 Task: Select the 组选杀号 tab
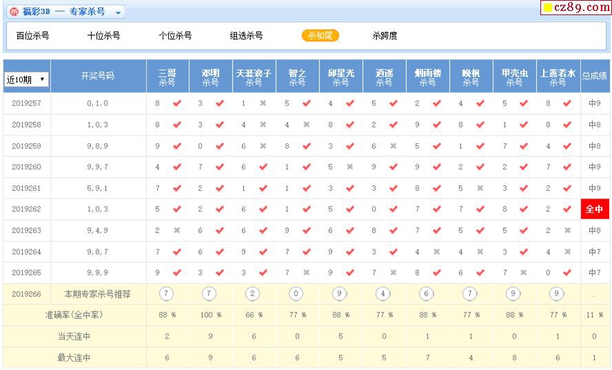[246, 36]
